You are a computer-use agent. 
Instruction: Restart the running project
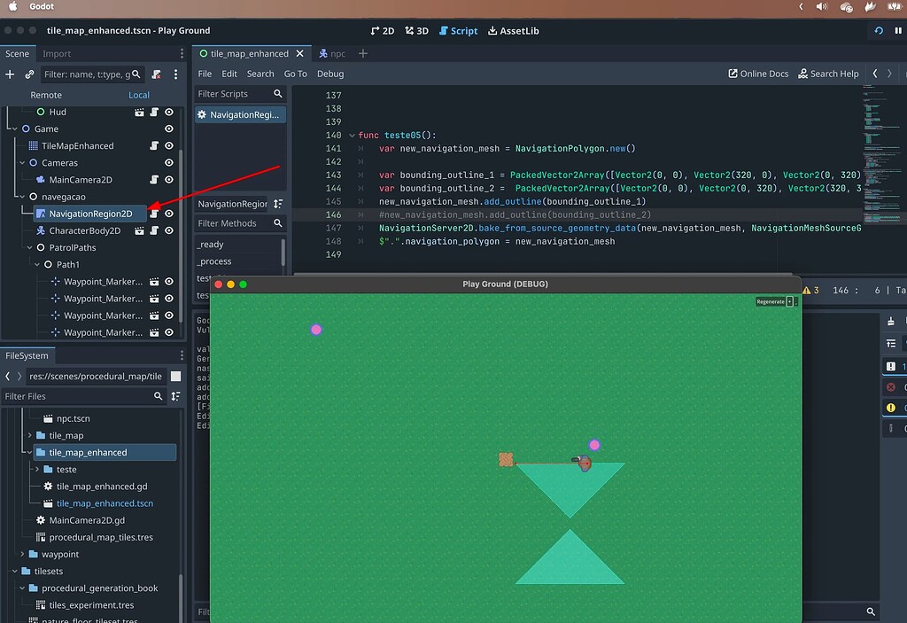point(877,30)
